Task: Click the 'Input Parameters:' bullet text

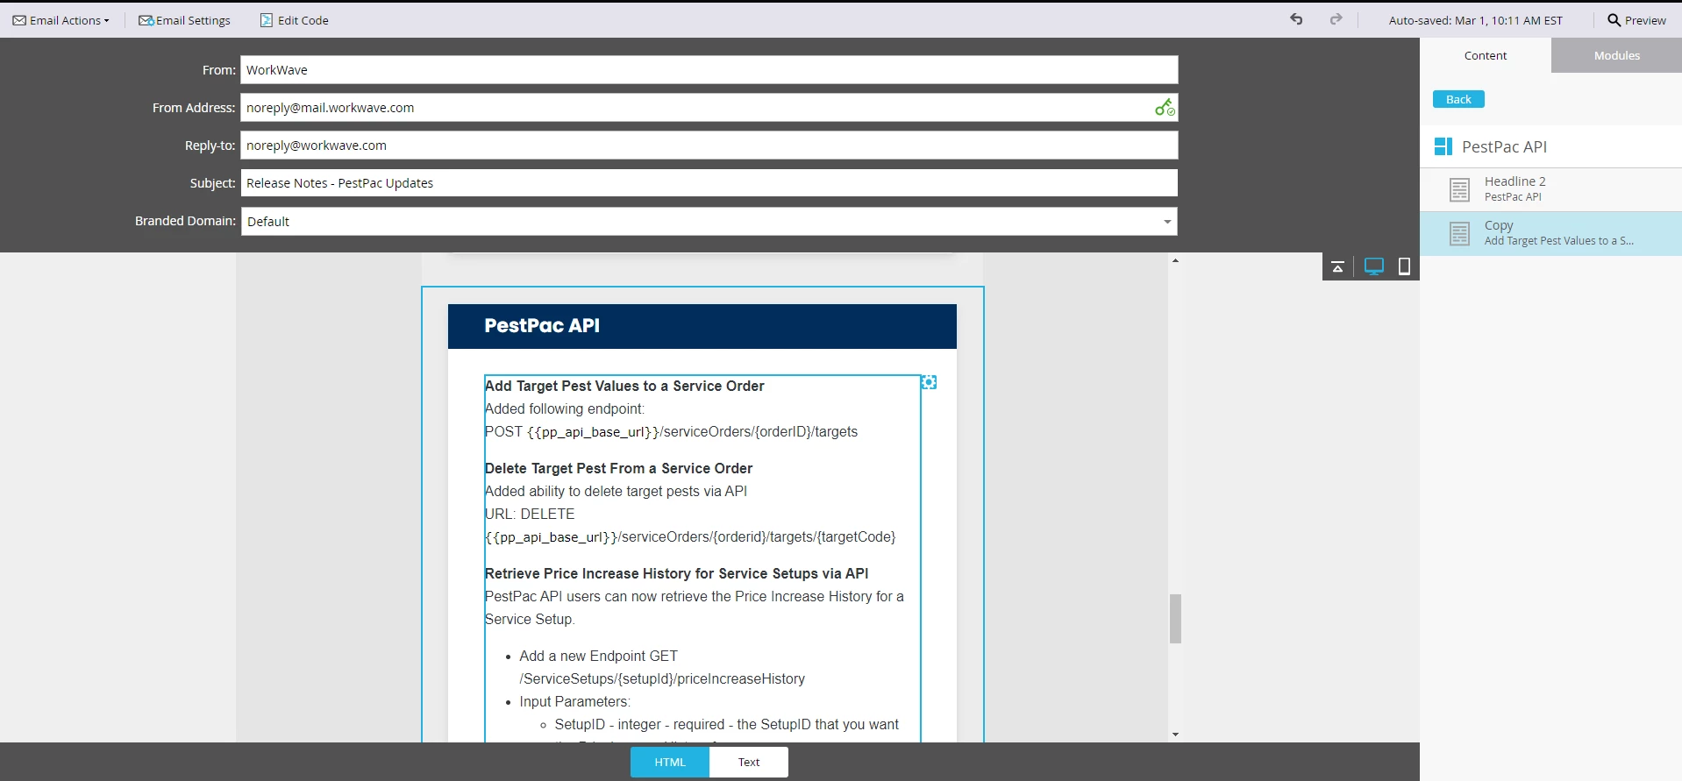Action: click(574, 701)
